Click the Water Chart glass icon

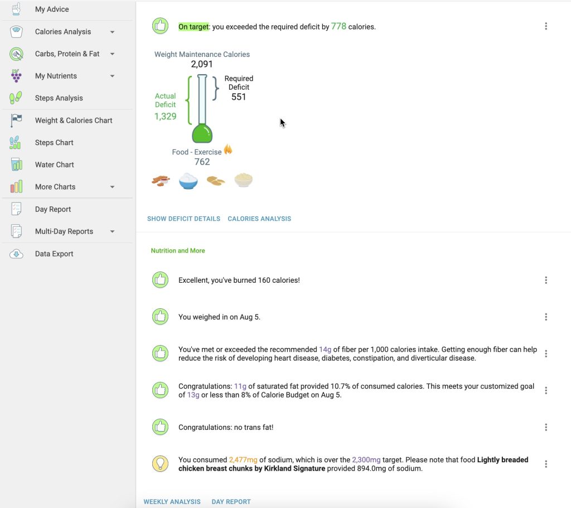click(x=16, y=165)
